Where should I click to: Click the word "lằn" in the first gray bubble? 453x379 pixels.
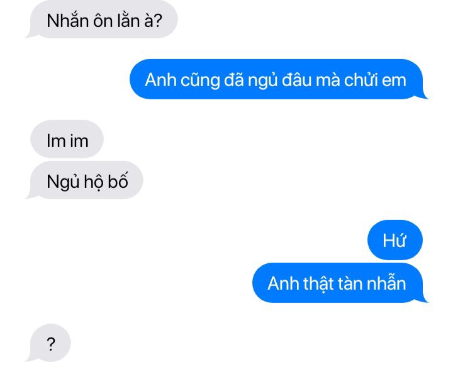click(128, 21)
